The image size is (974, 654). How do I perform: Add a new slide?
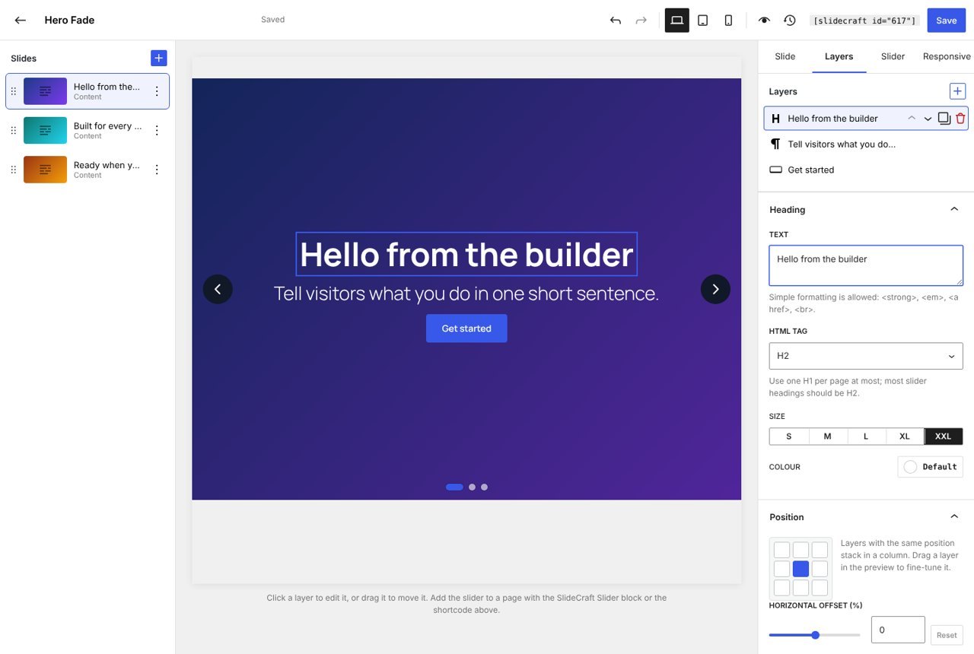tap(159, 58)
